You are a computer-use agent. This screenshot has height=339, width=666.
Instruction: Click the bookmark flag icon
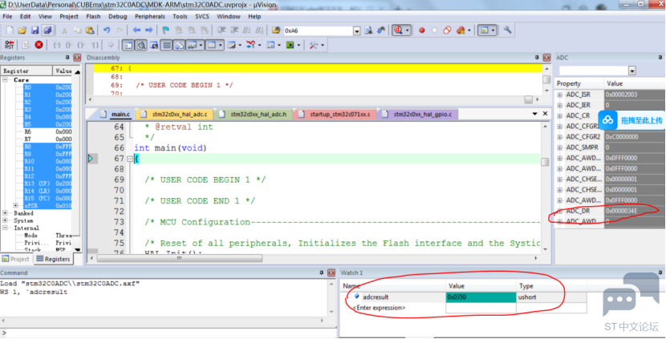pos(165,30)
